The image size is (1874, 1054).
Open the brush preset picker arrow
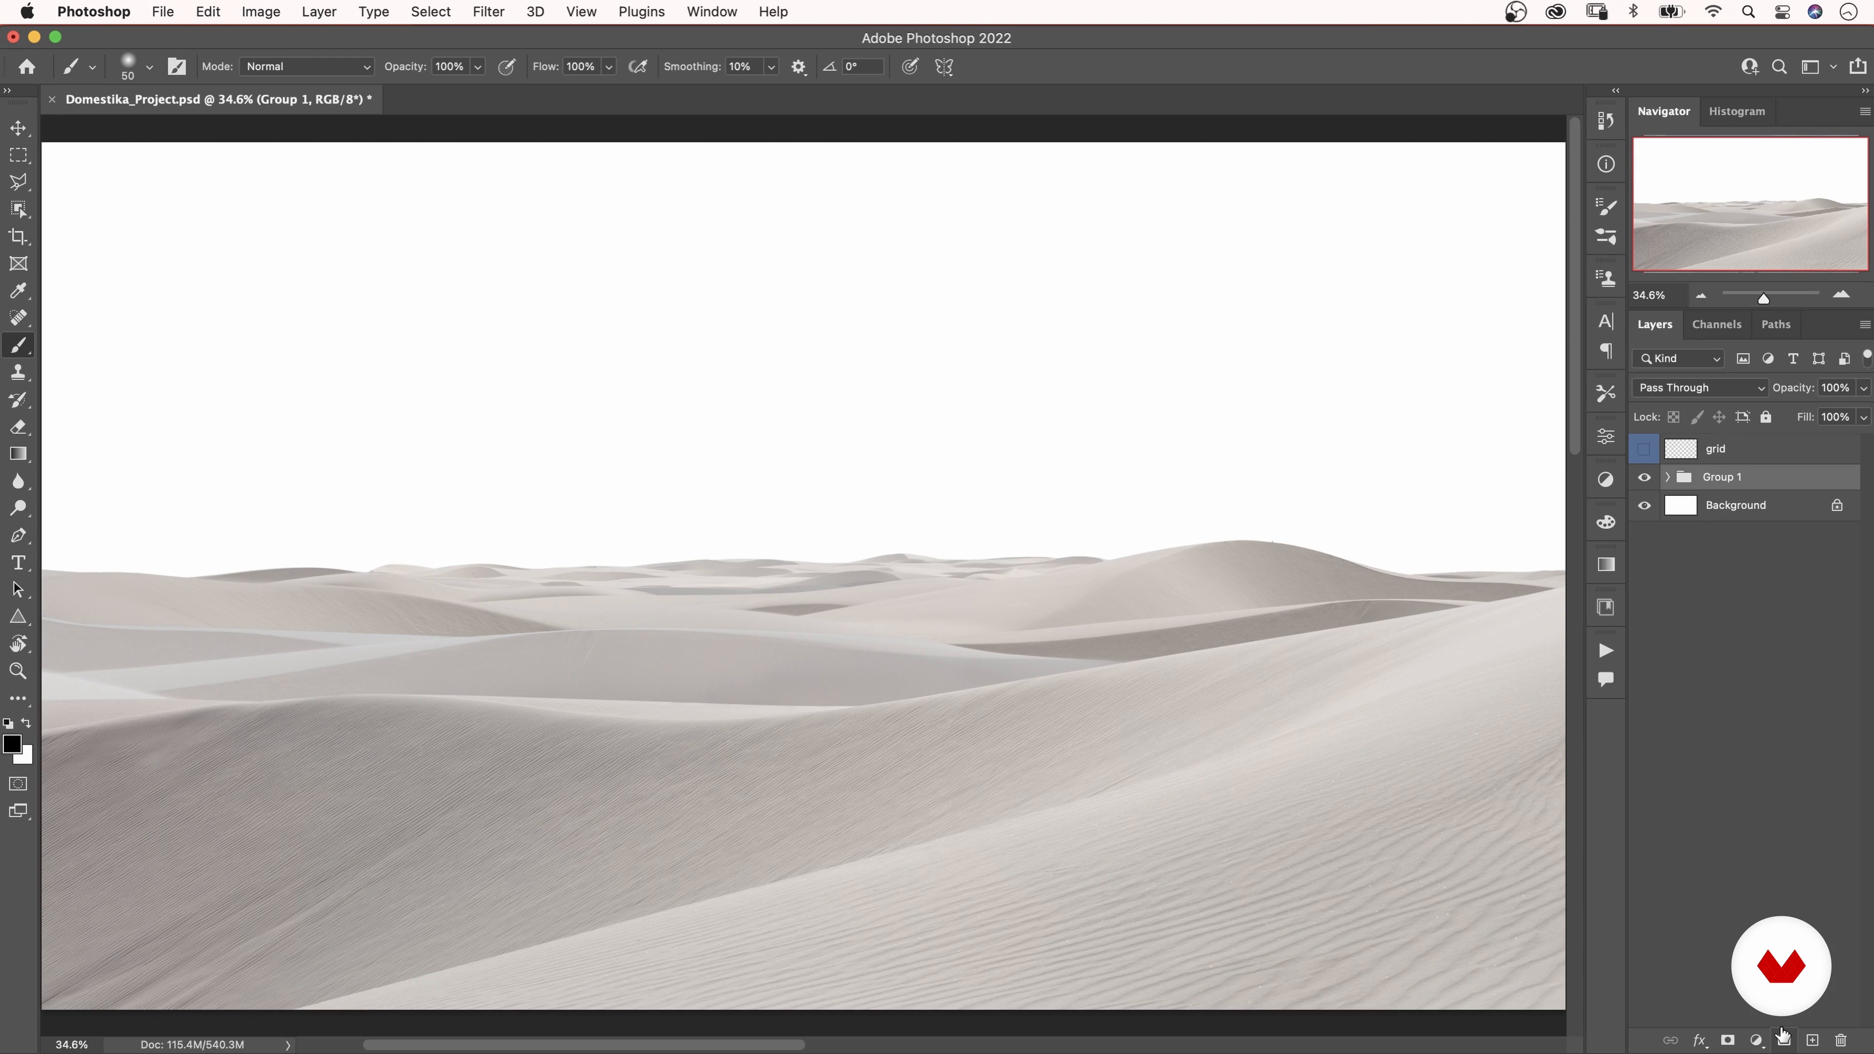pos(149,67)
